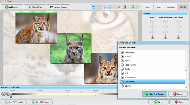Viewport: 190px width, 105px height.
Task: Save the slide changes
Action: [158, 102]
